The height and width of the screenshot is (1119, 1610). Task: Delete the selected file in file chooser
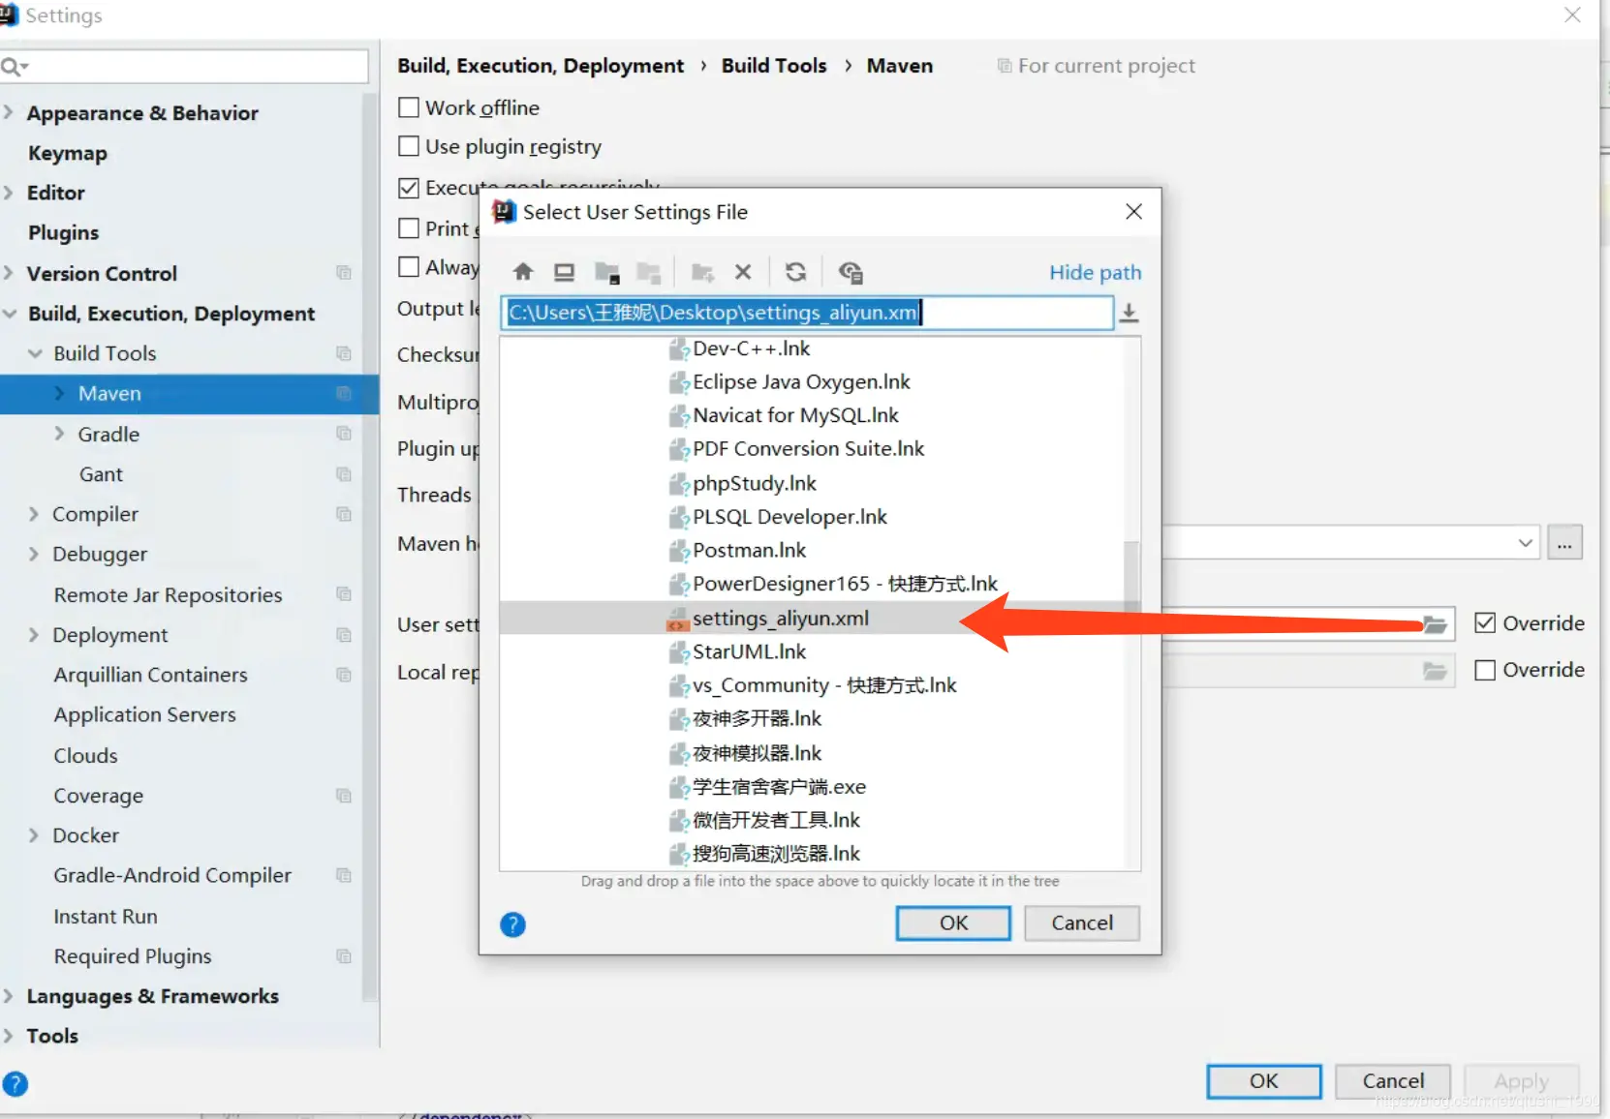coord(743,272)
